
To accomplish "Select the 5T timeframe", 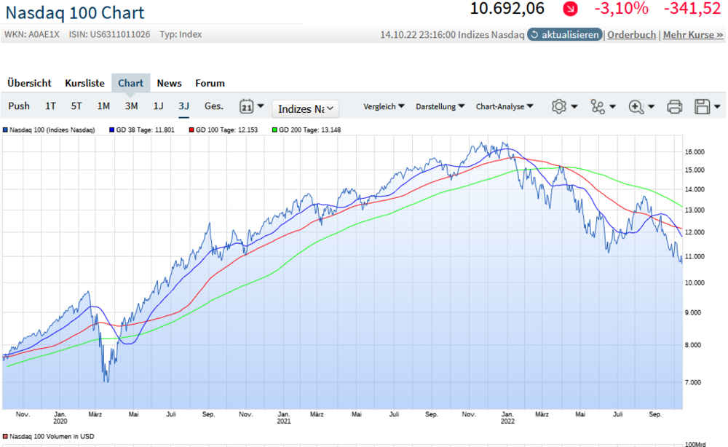I will (x=76, y=106).
